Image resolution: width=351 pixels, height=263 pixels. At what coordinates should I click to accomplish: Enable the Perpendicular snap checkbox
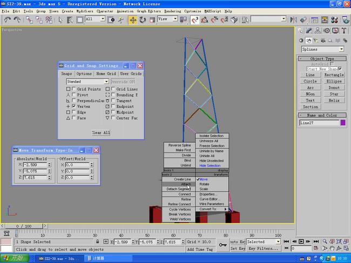(73, 101)
